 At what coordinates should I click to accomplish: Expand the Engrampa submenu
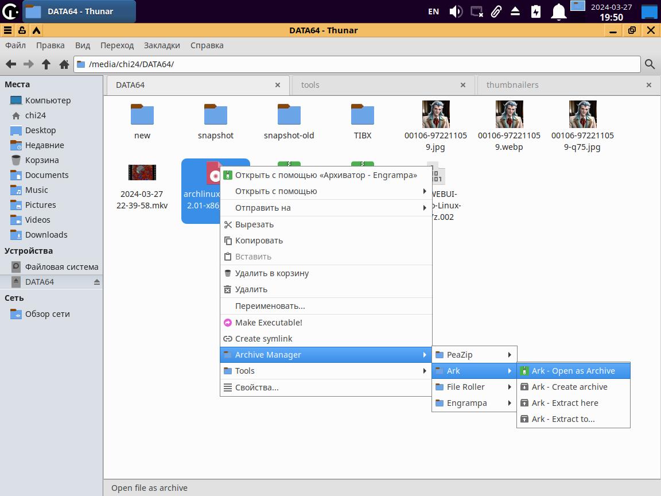tap(474, 403)
